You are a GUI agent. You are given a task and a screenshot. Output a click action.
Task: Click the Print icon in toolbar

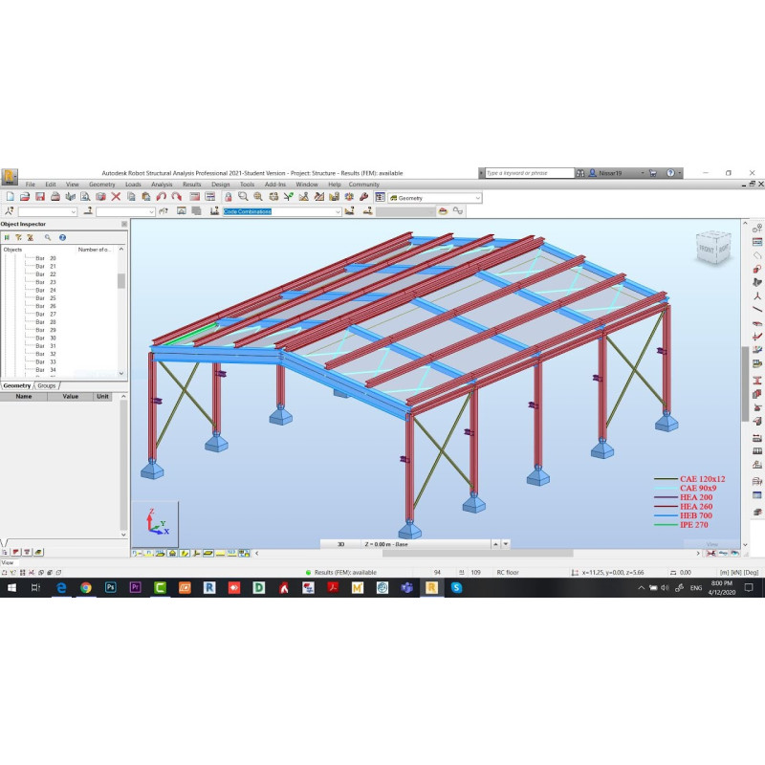tap(55, 197)
